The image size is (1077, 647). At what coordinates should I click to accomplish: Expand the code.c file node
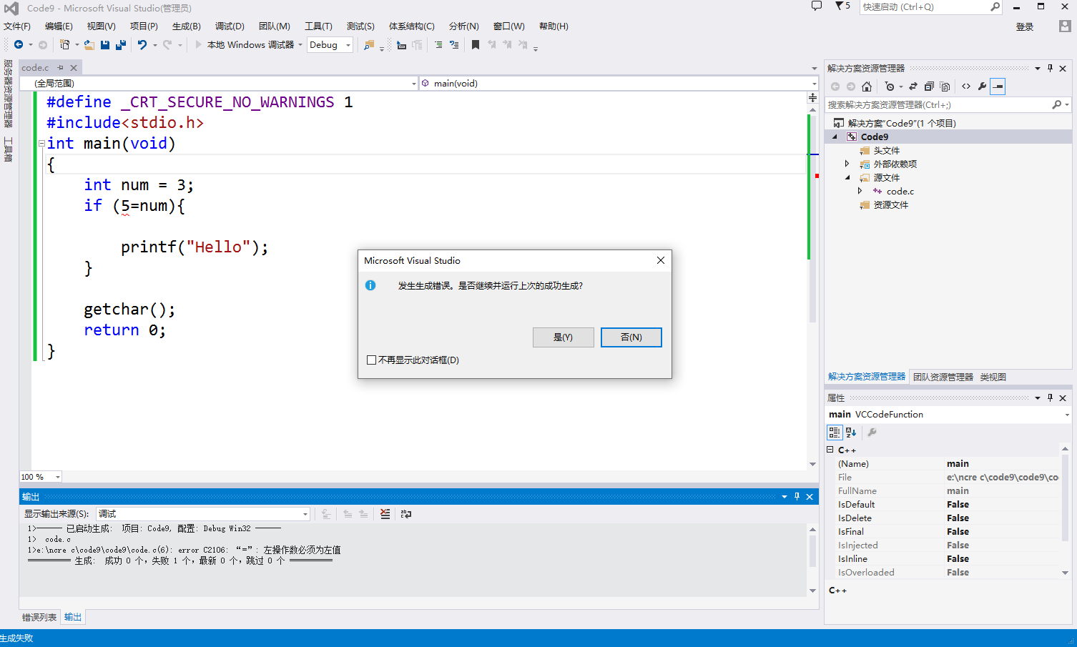tap(860, 192)
